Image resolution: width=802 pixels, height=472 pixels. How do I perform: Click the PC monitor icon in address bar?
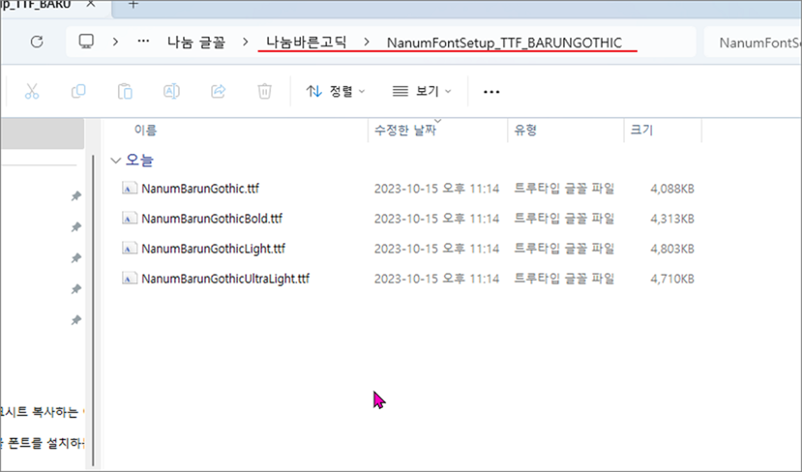tap(86, 42)
